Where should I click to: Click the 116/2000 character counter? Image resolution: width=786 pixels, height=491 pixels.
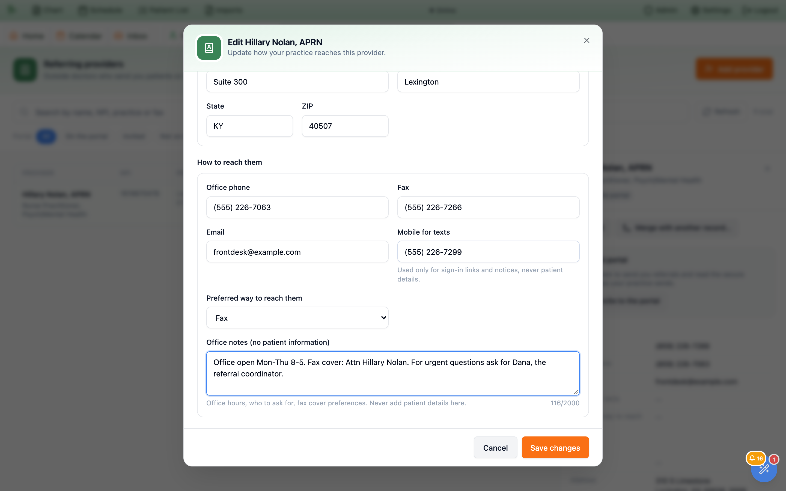pos(565,403)
